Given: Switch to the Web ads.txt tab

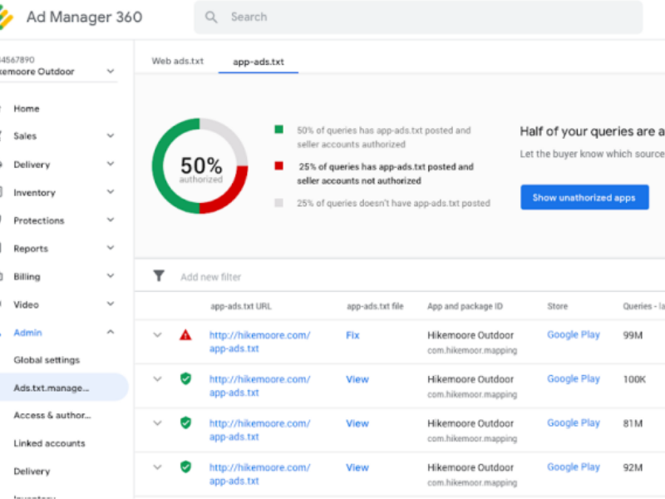Looking at the screenshot, I should [177, 60].
